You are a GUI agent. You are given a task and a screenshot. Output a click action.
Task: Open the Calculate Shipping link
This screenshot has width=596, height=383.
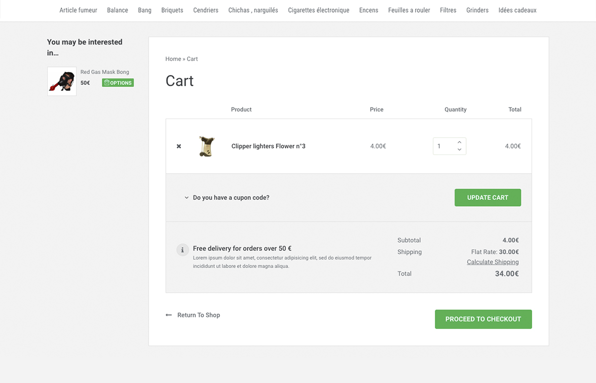click(493, 262)
